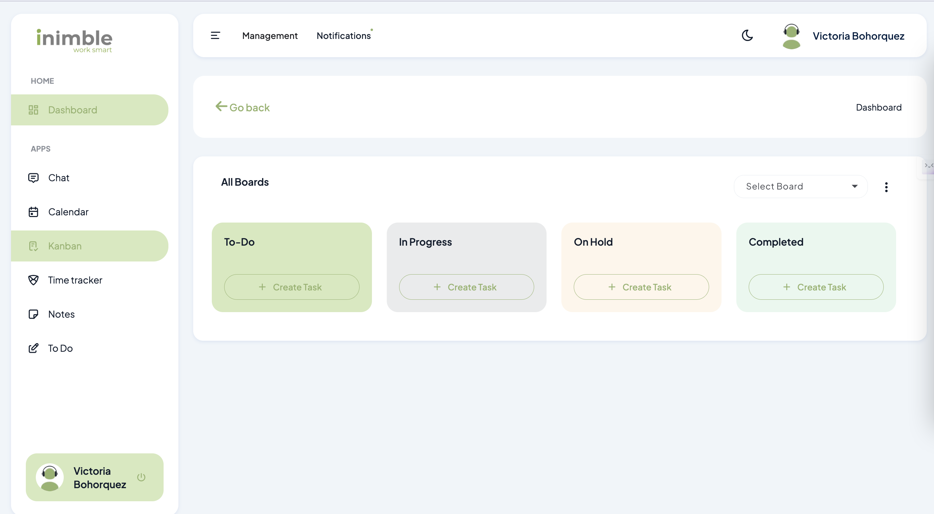
Task: Toggle dark mode with the moon icon
Action: pos(747,35)
